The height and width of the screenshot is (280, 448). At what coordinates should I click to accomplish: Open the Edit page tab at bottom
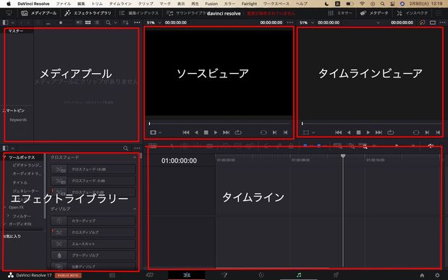187,275
